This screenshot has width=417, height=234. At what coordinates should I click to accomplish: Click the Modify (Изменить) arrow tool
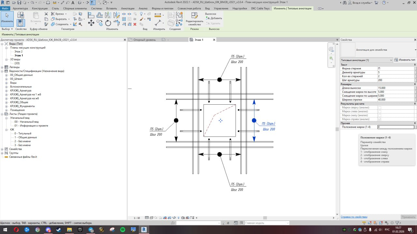click(7, 18)
